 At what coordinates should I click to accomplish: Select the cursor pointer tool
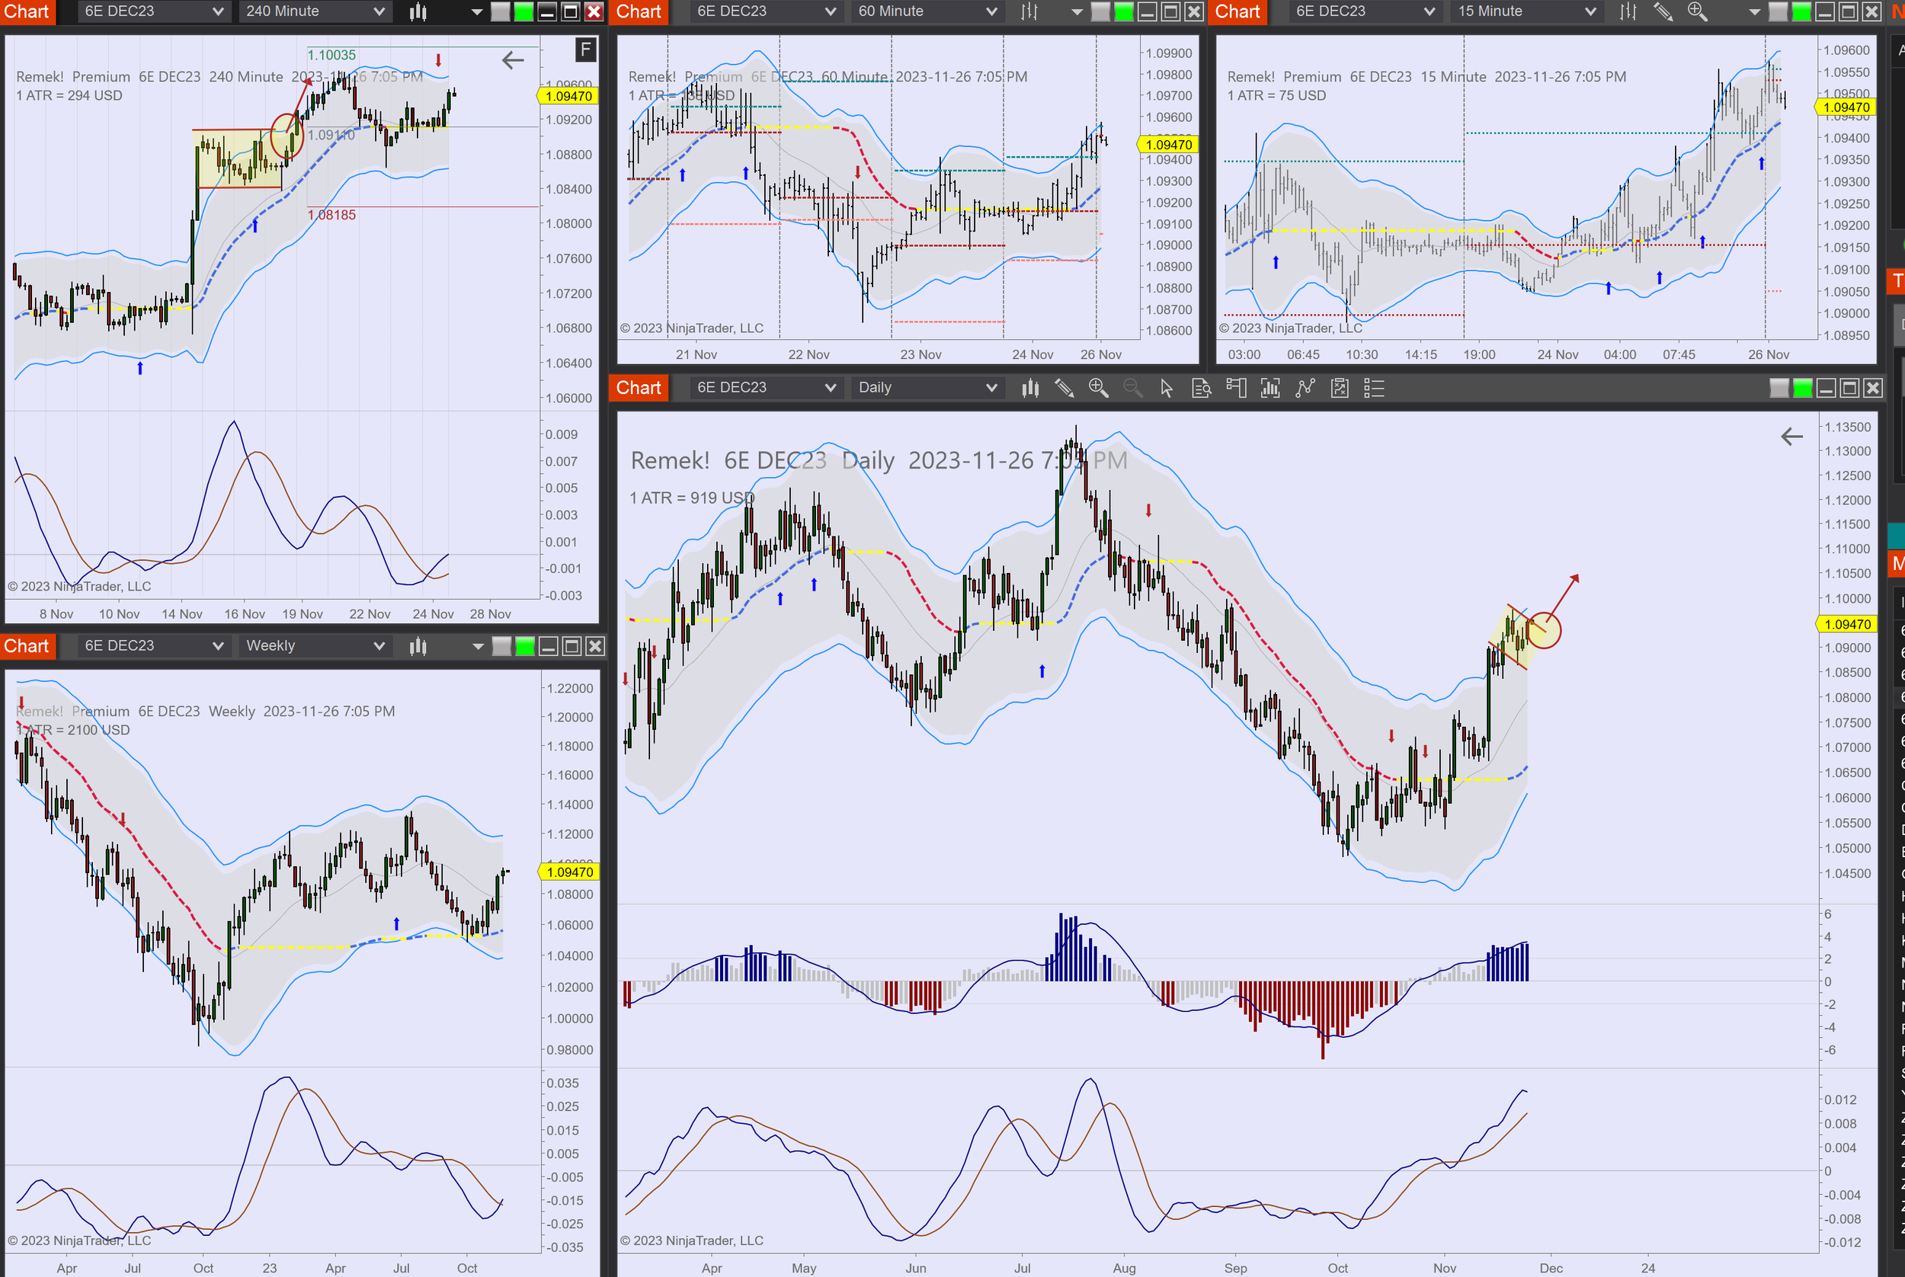1167,389
